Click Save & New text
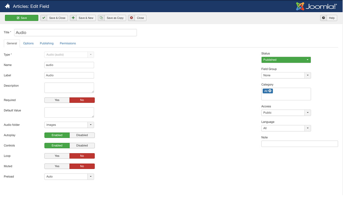 tap(86, 18)
